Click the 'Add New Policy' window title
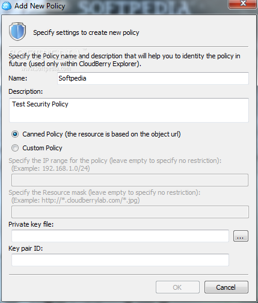 click(40, 6)
